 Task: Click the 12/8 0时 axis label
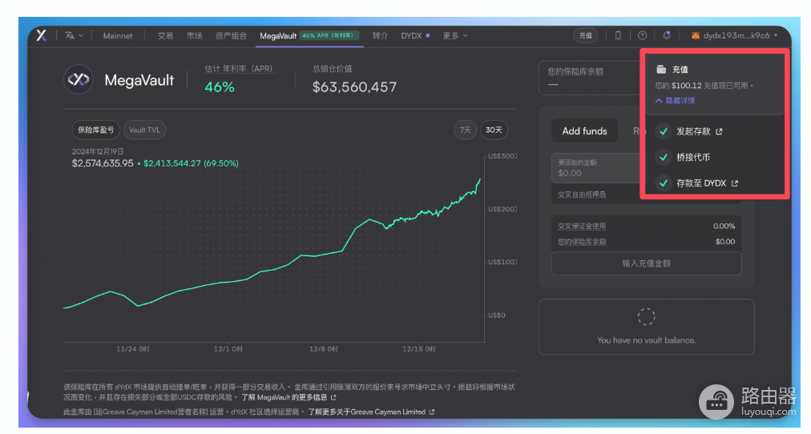(324, 349)
